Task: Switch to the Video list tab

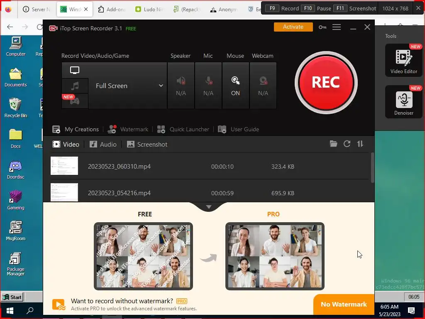Action: click(x=66, y=144)
